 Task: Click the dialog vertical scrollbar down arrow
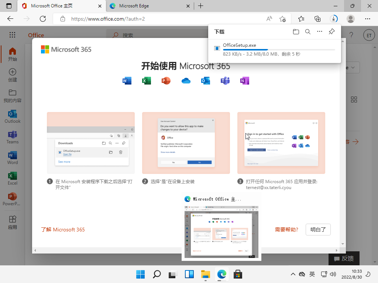point(343,244)
